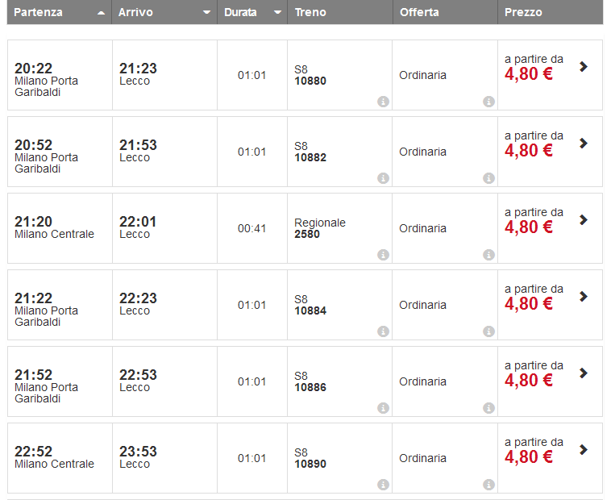This screenshot has width=611, height=500.
Task: Click offer info icon for 21:52 departure
Action: point(488,408)
